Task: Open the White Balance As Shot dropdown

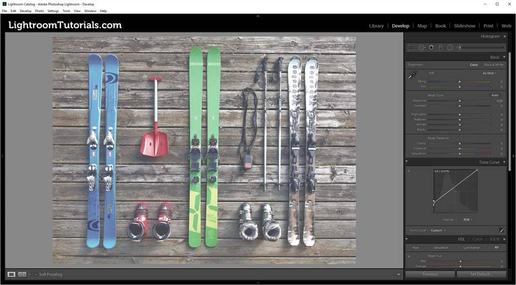Action: [x=489, y=73]
